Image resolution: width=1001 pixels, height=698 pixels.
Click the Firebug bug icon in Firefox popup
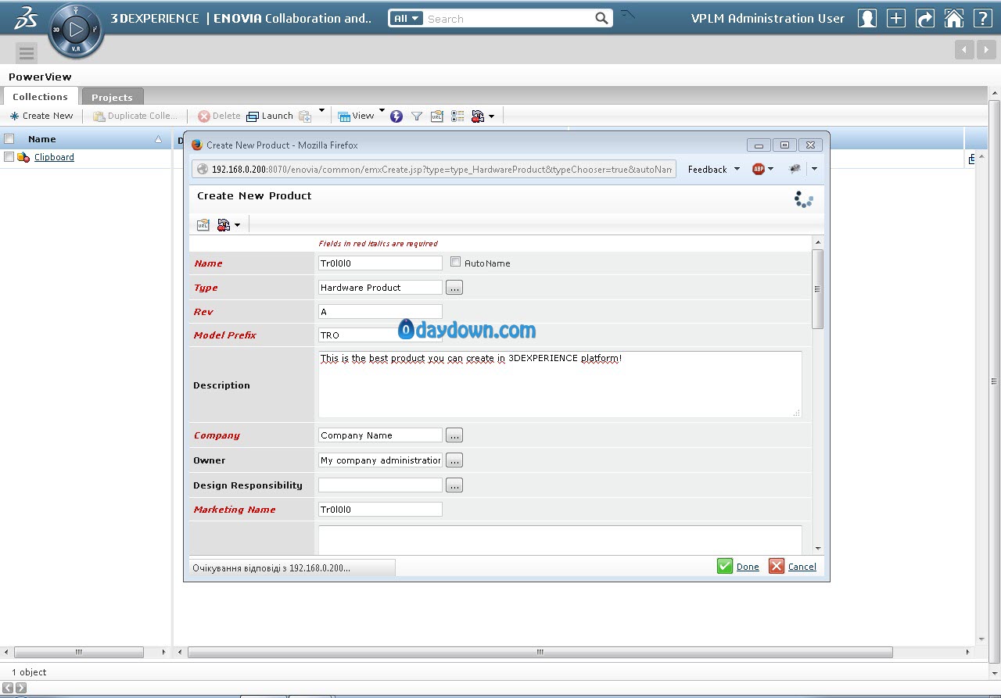(x=795, y=169)
